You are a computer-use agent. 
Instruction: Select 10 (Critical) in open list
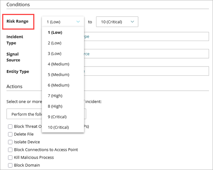(63, 128)
